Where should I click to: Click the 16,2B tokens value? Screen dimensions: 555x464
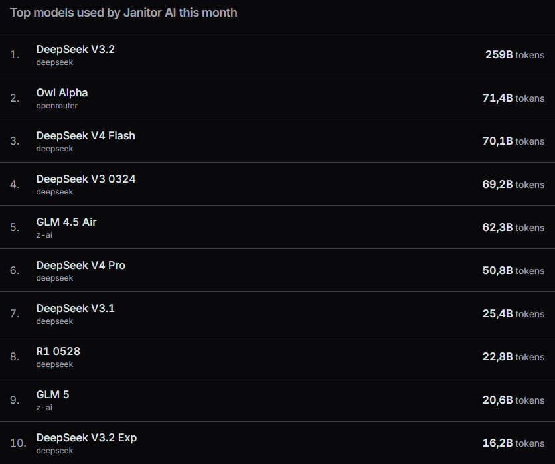tap(513, 443)
